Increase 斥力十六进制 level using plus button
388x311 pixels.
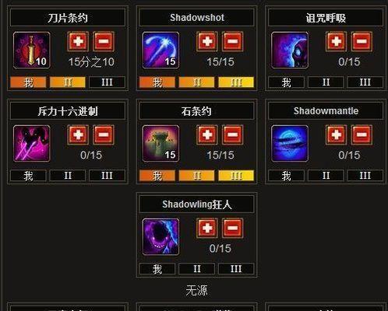[78, 135]
